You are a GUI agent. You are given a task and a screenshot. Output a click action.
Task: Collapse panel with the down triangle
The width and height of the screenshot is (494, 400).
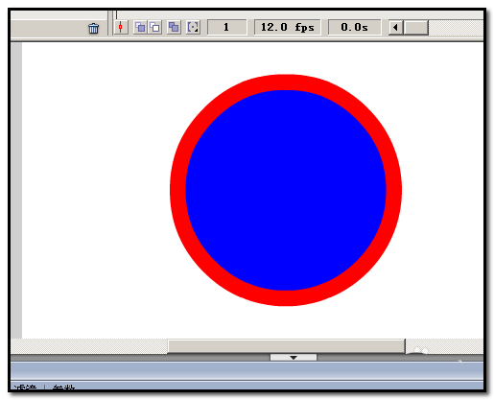click(294, 357)
